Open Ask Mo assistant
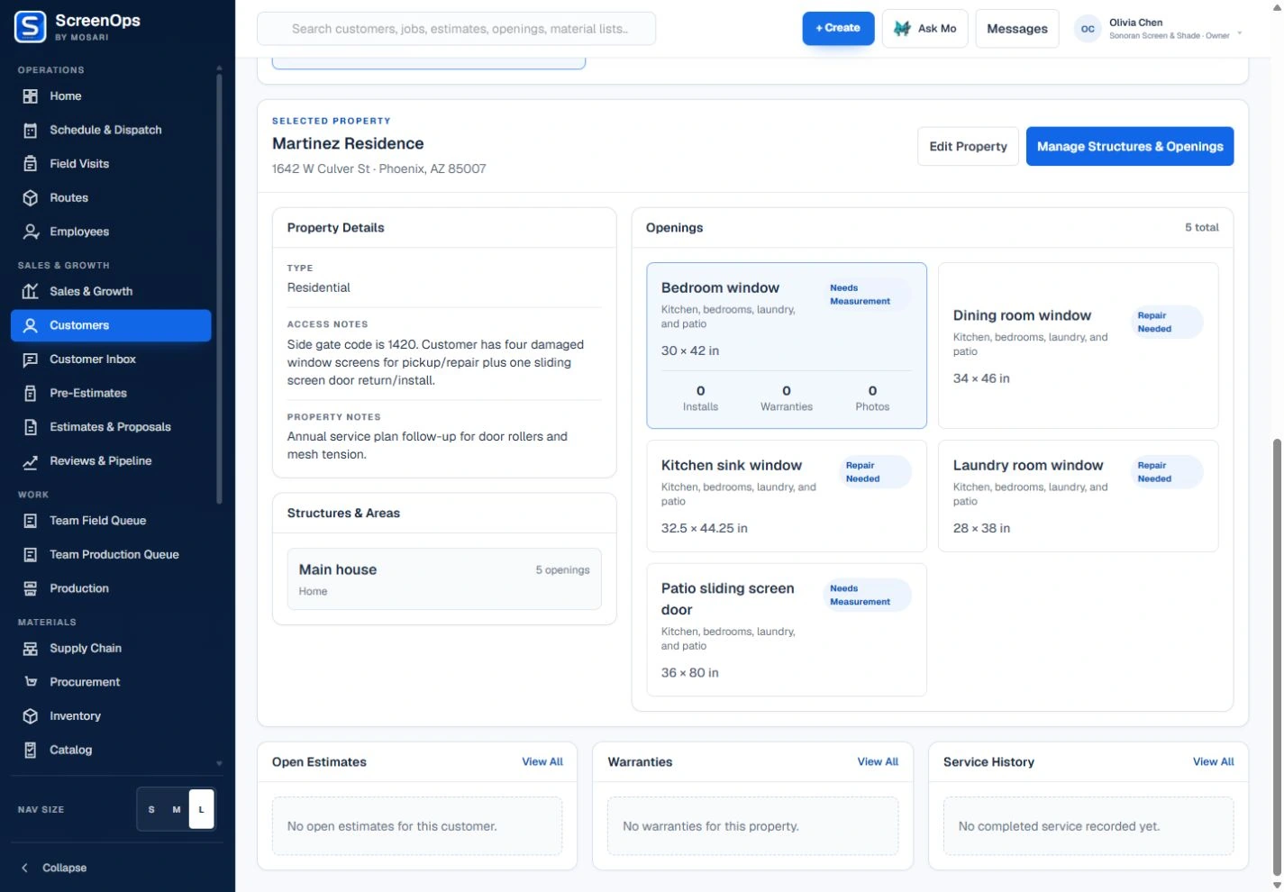 925,29
